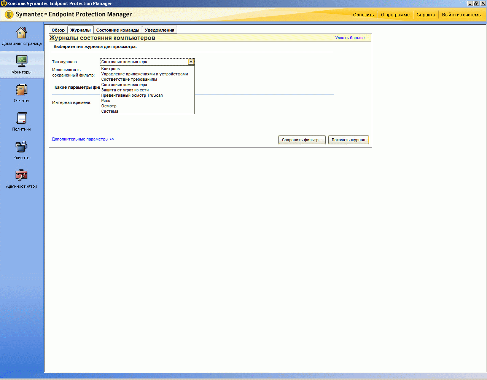Image resolution: width=487 pixels, height=380 pixels.
Task: Choose Состояние компьютера in the open list
Action: click(147, 85)
